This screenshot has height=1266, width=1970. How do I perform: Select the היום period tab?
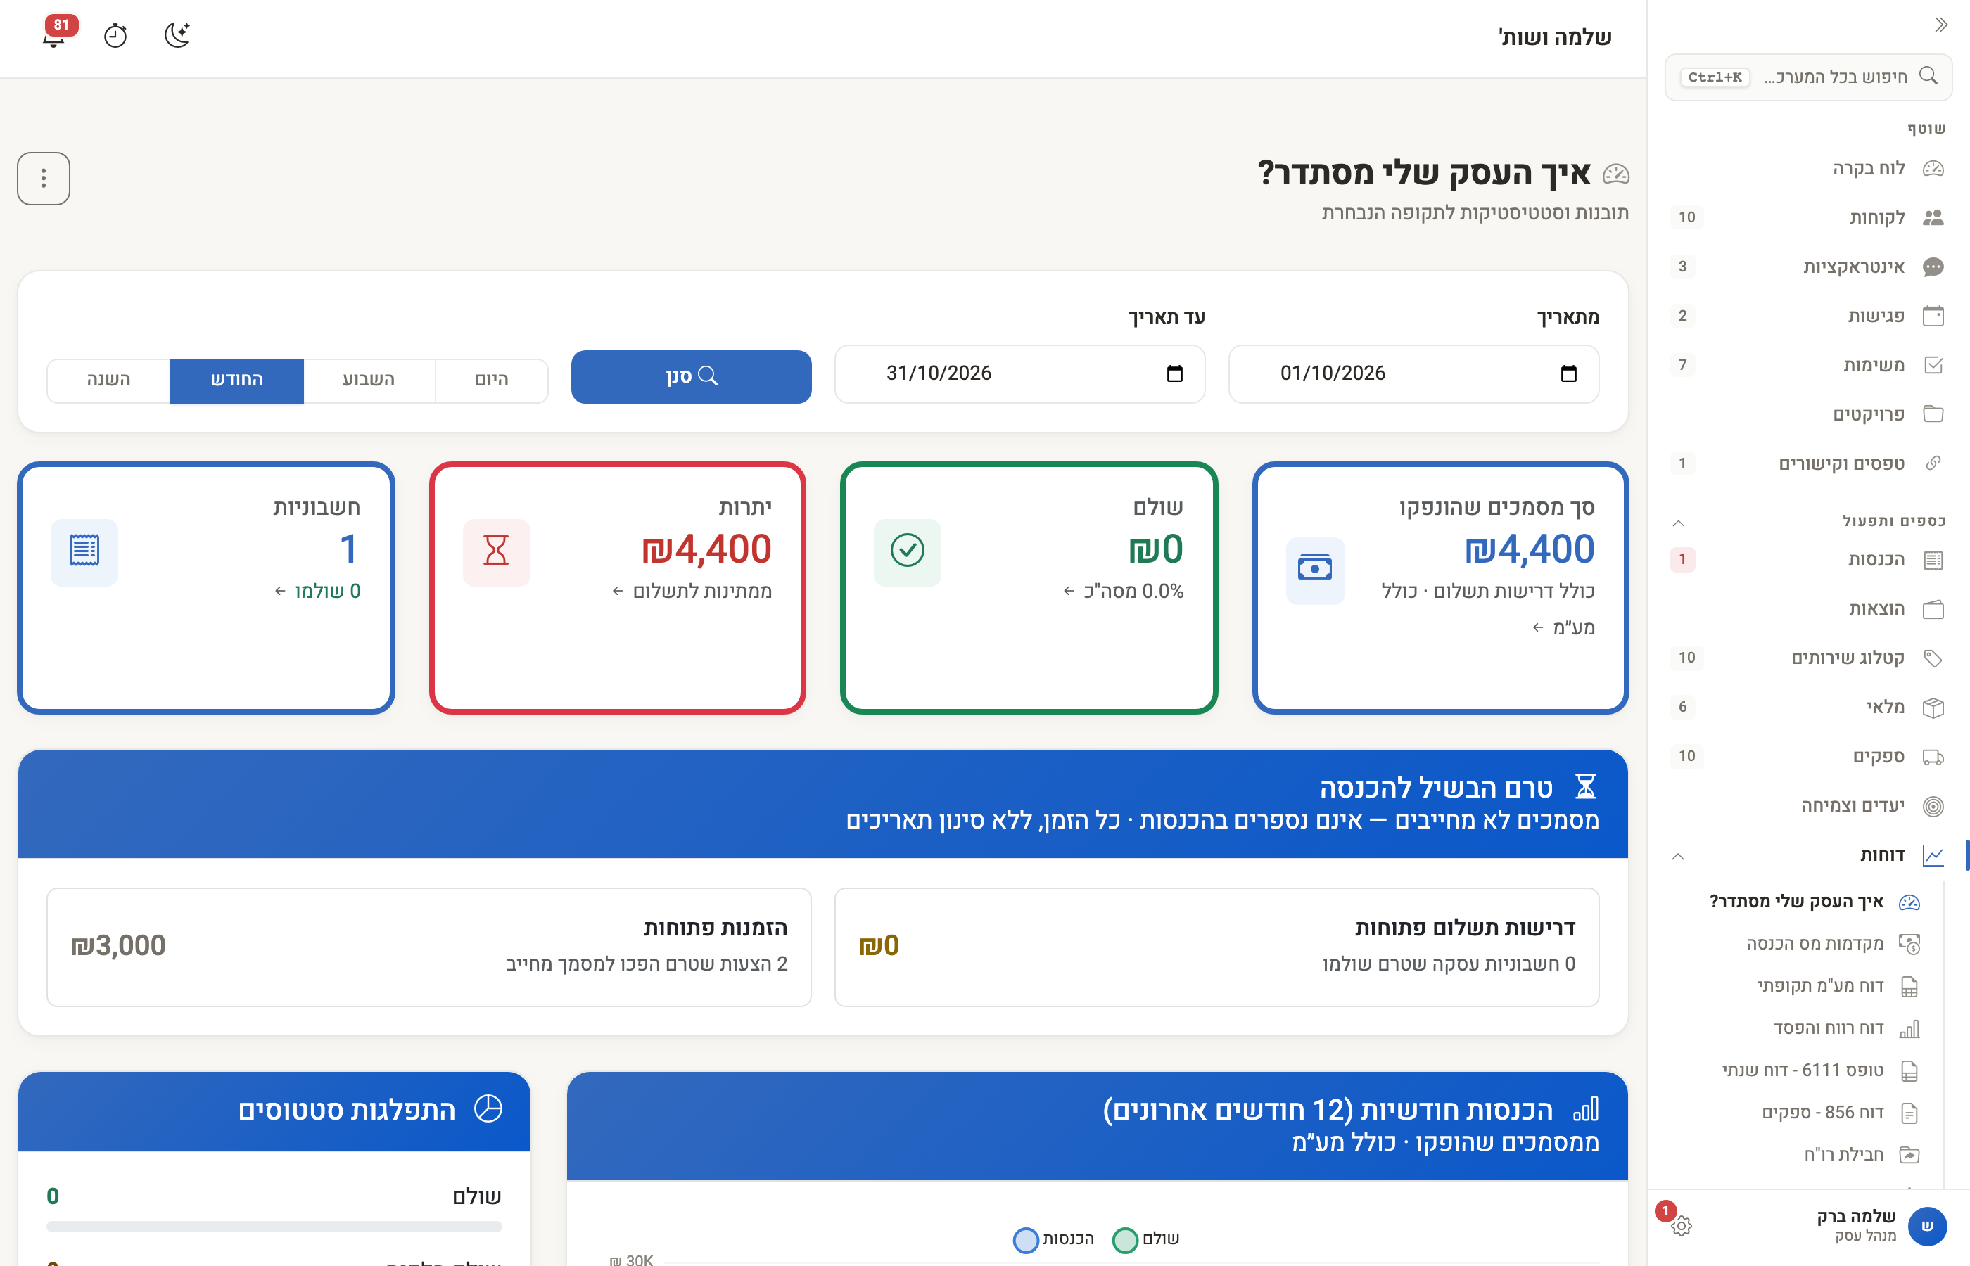[492, 380]
